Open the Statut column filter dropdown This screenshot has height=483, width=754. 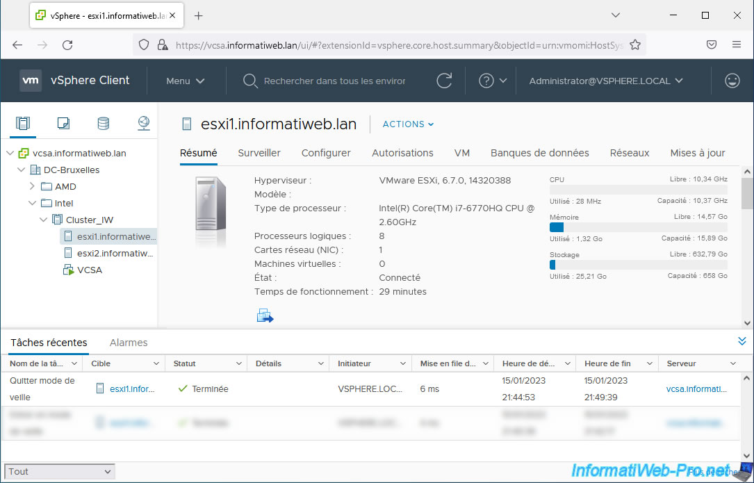click(x=239, y=363)
